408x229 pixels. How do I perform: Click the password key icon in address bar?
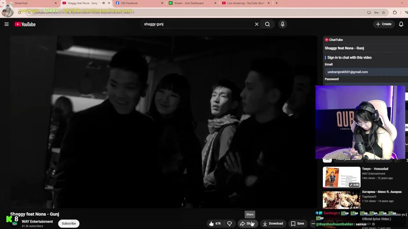(x=376, y=13)
